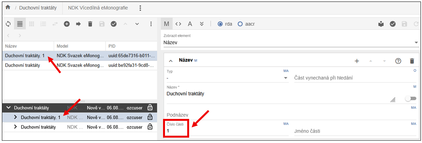The height and width of the screenshot is (143, 422).
Task: Expand the Duchovní traktáty. 1 tree node
Action: coord(15,117)
